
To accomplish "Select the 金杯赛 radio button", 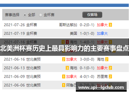I will click(41, 15).
